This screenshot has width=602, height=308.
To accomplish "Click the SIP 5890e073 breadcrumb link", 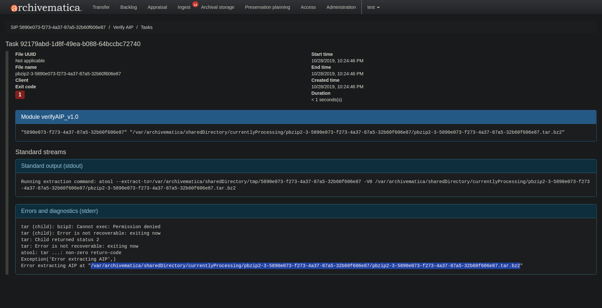I will click(58, 27).
